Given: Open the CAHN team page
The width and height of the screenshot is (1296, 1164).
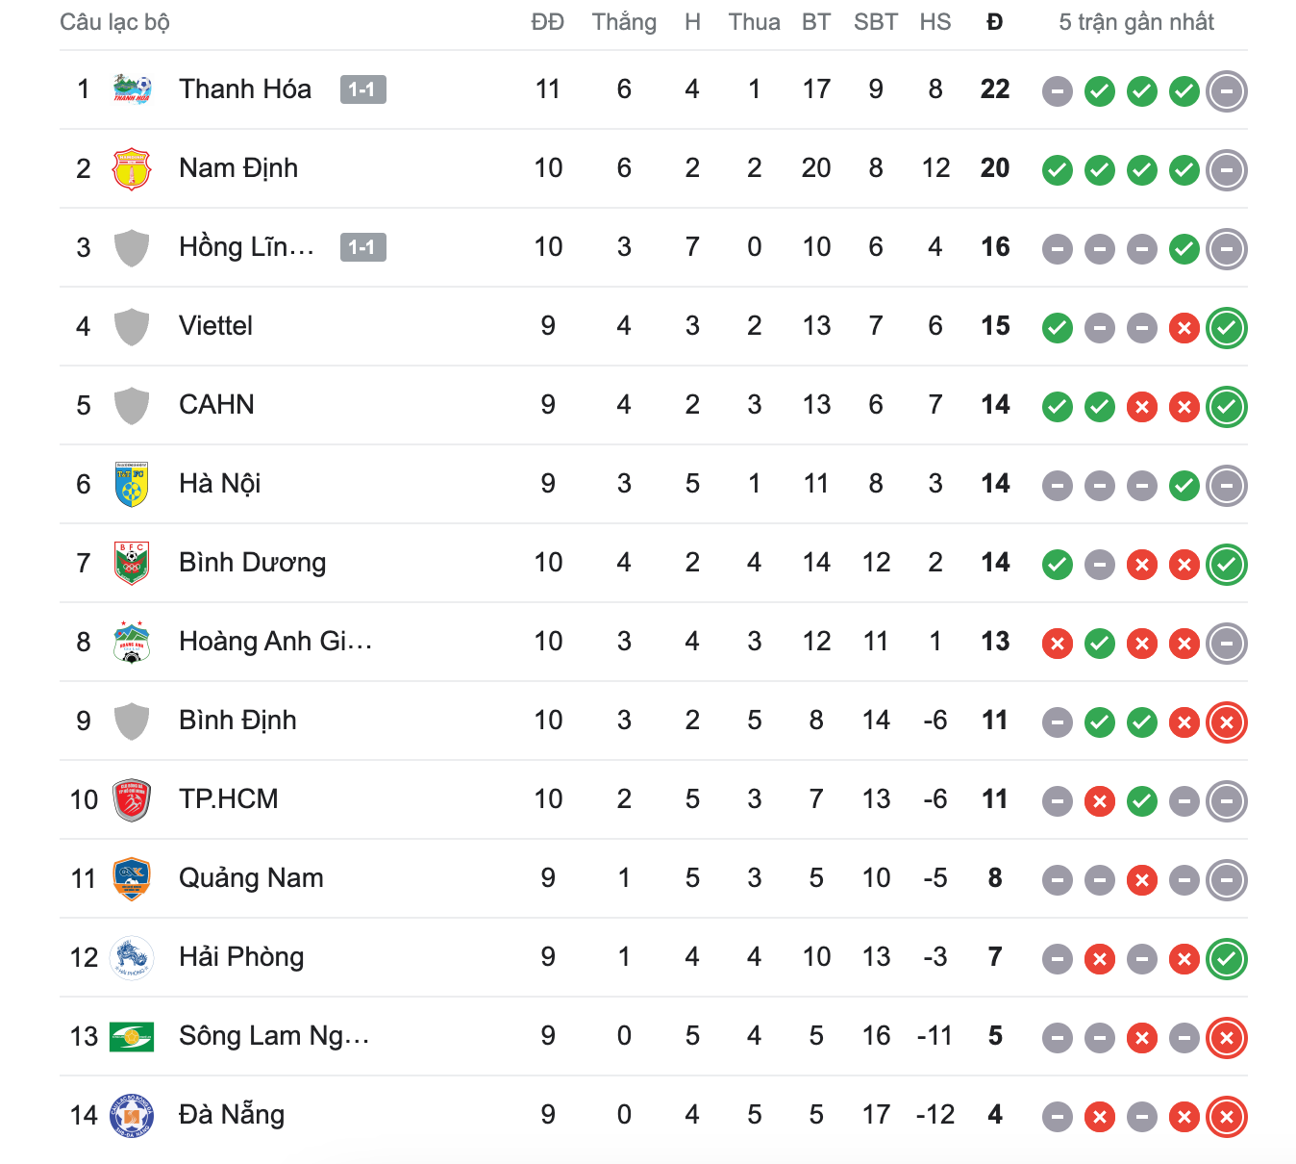Looking at the screenshot, I should tap(216, 405).
